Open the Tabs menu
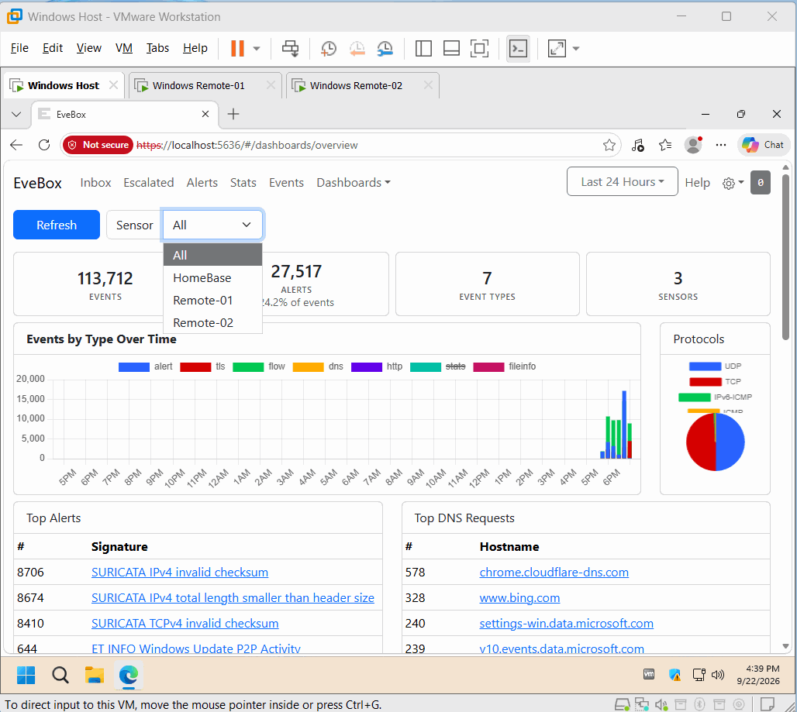 point(157,48)
